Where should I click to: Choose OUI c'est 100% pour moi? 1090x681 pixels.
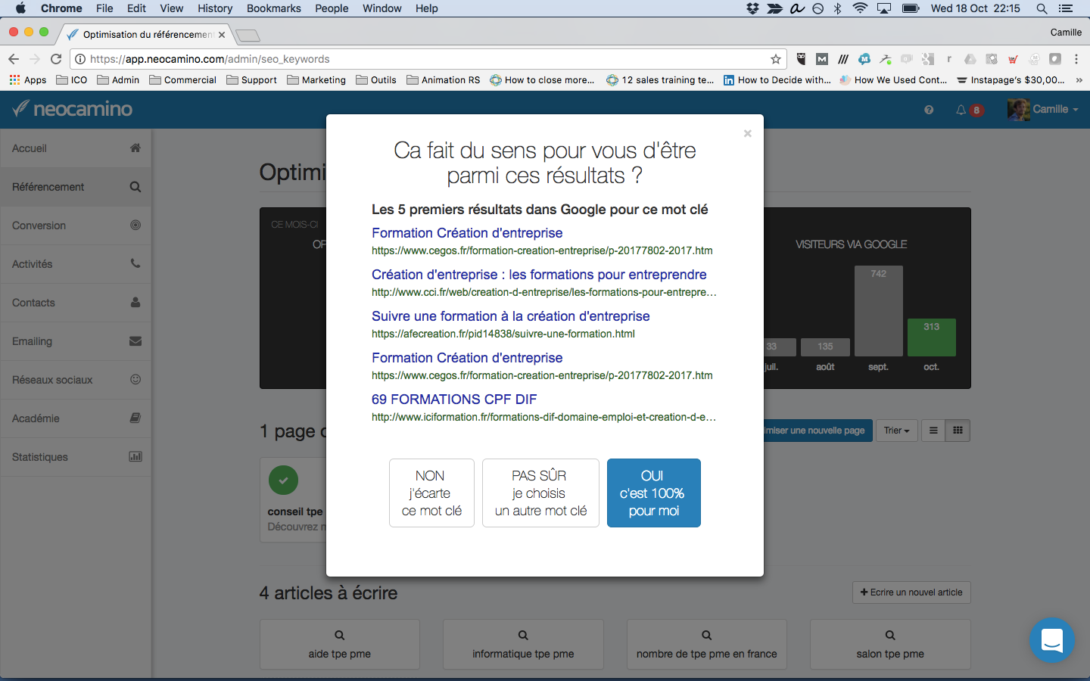(654, 493)
